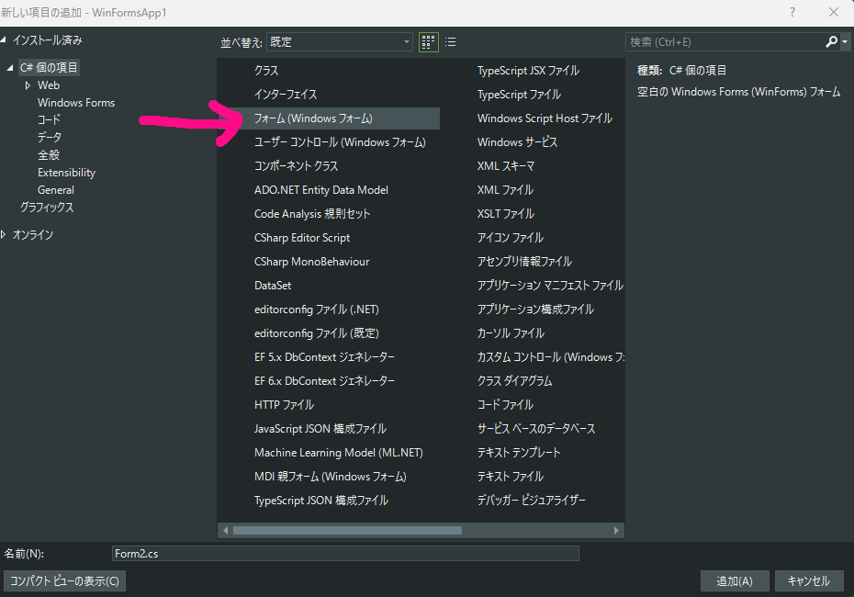Click the horizontal scrollbar thumb in template list

(x=347, y=531)
